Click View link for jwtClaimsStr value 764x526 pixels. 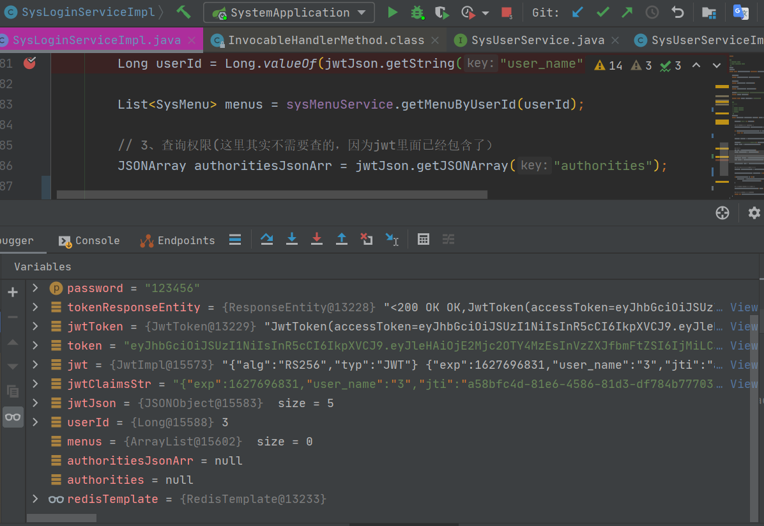click(x=744, y=384)
